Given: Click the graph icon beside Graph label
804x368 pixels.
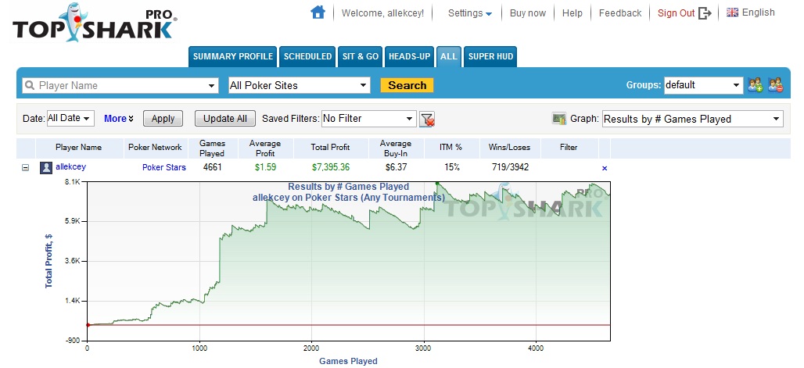Looking at the screenshot, I should pyautogui.click(x=559, y=119).
